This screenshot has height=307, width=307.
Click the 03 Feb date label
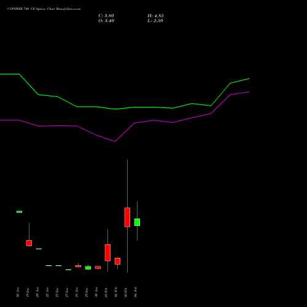tap(126, 292)
